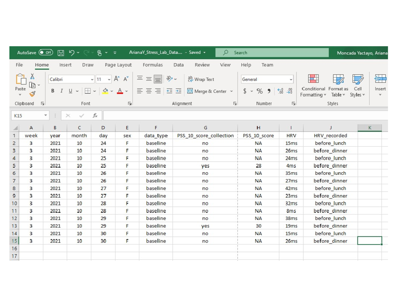Screen dimensions: 397x307
Task: Click the red font color A
Action: (x=120, y=91)
